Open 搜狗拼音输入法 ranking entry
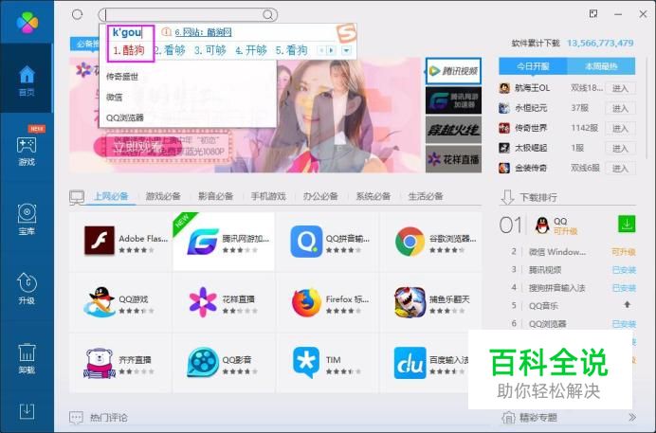 (556, 288)
